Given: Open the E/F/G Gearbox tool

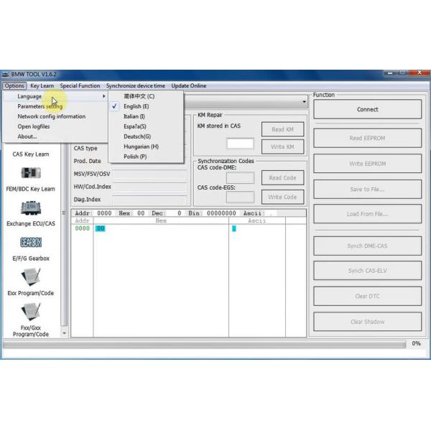Looking at the screenshot, I should (31, 243).
